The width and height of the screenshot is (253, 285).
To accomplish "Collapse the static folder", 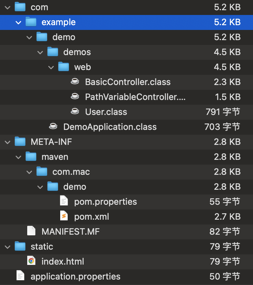I will [x=7, y=246].
